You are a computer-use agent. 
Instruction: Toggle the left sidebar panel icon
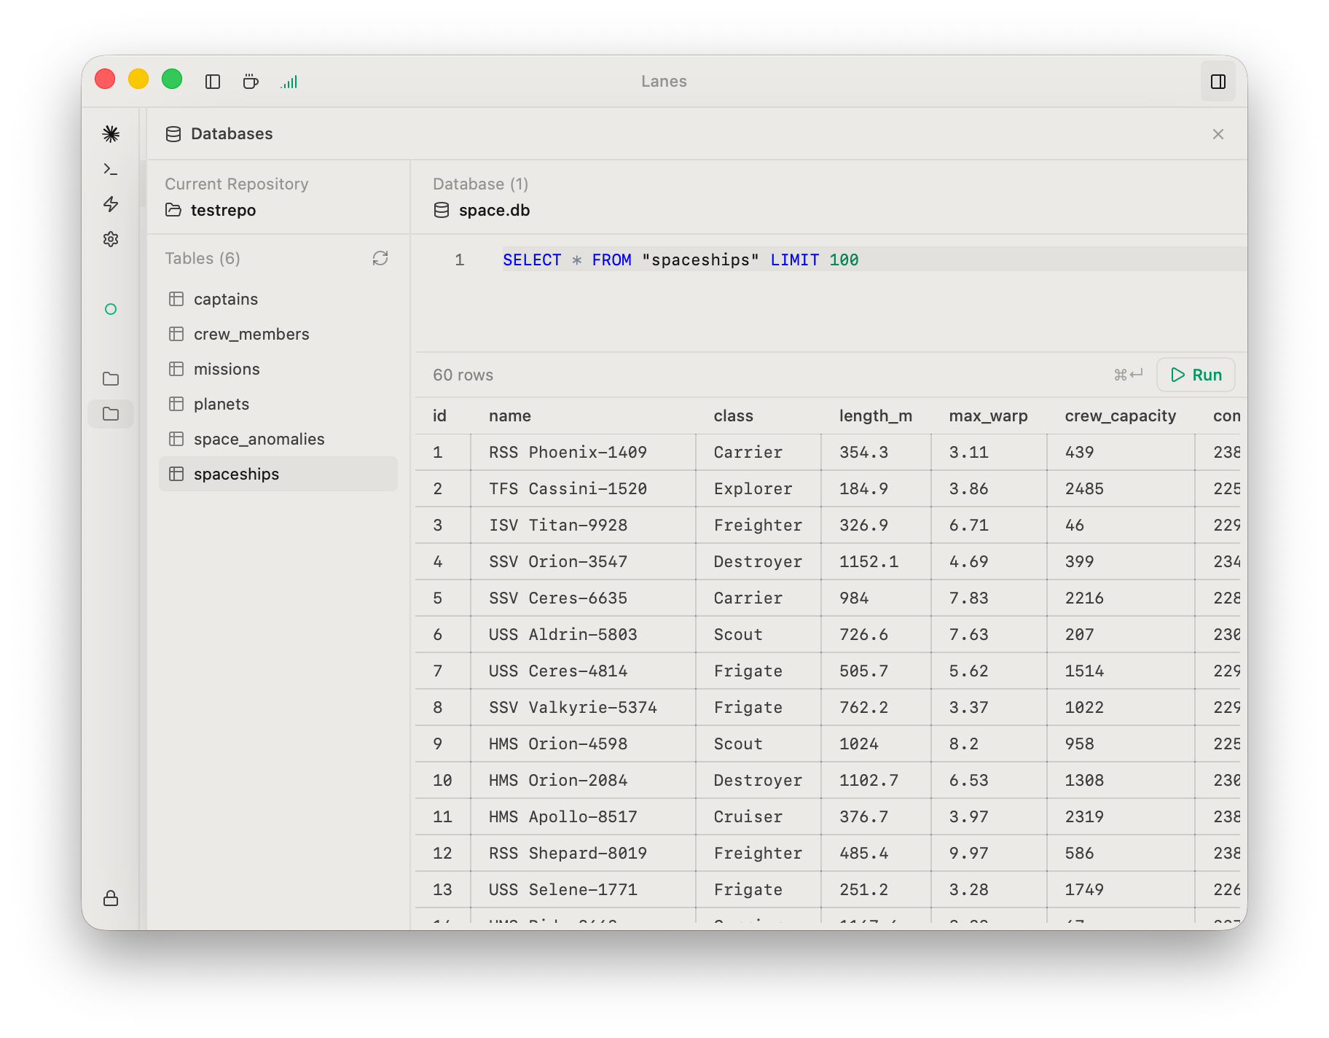(213, 82)
